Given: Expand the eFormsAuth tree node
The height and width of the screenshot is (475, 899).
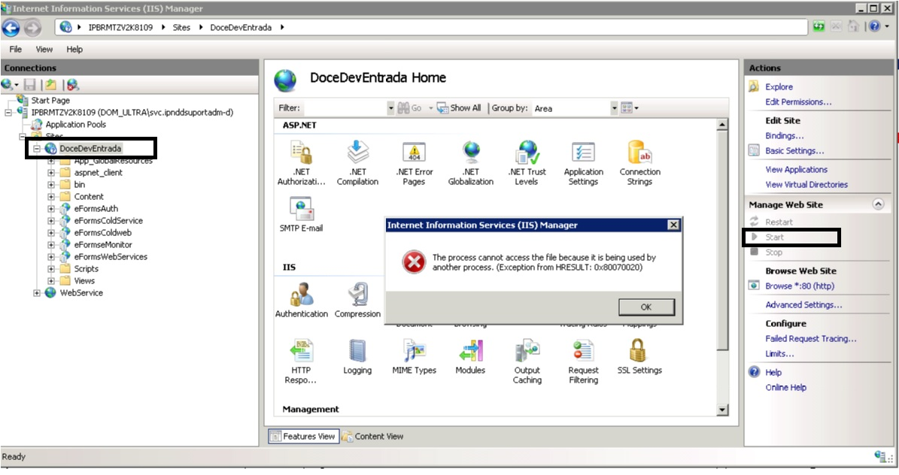Looking at the screenshot, I should tap(51, 209).
